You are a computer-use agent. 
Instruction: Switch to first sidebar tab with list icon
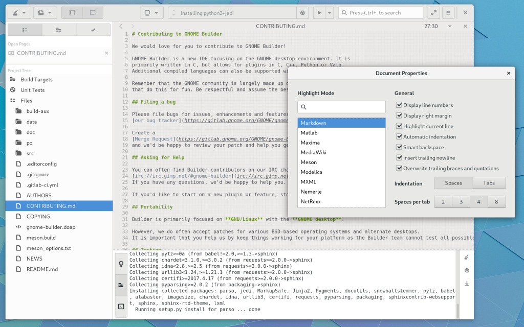click(25, 30)
